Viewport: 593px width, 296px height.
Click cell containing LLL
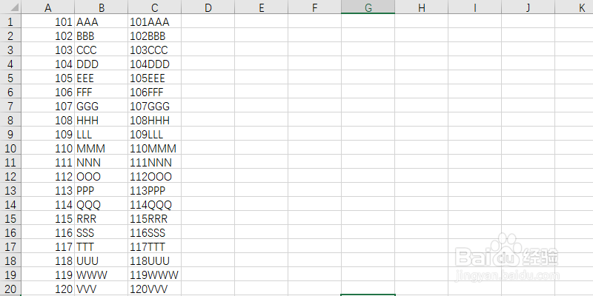[102, 133]
